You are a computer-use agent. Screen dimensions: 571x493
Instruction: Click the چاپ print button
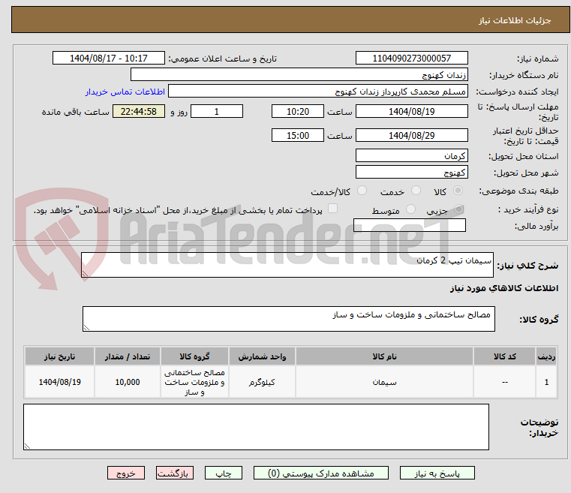(x=224, y=473)
